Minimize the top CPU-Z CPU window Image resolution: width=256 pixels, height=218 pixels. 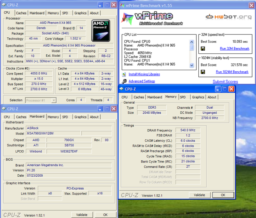(x=100, y=5)
